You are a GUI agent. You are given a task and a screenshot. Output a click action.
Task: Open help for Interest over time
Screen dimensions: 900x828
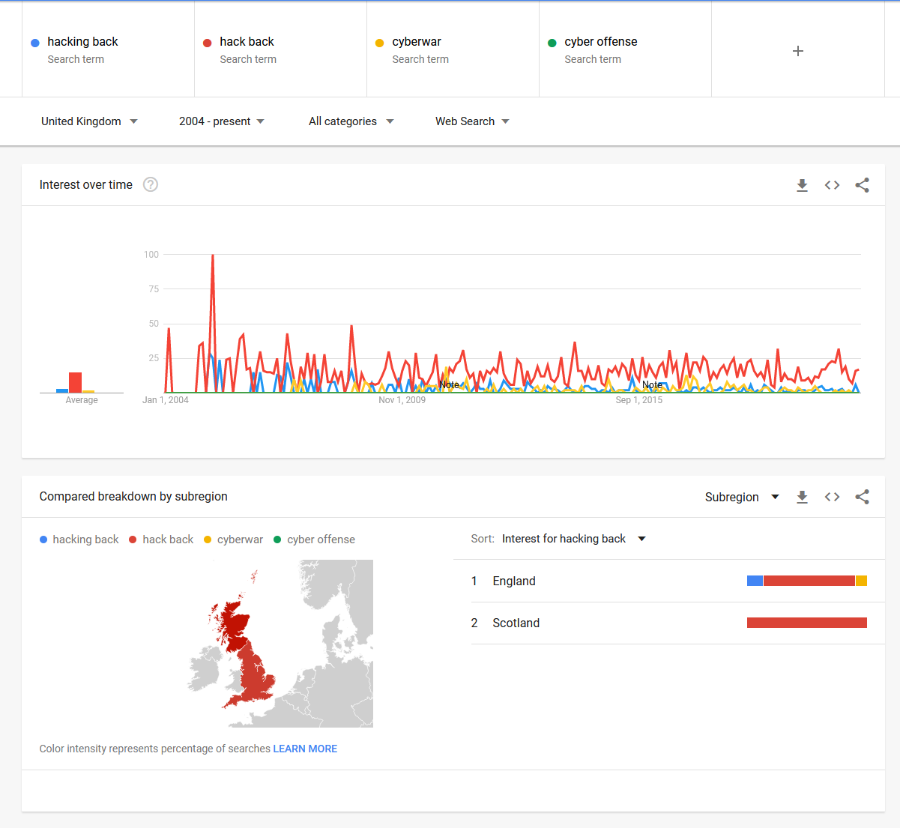pyautogui.click(x=151, y=184)
